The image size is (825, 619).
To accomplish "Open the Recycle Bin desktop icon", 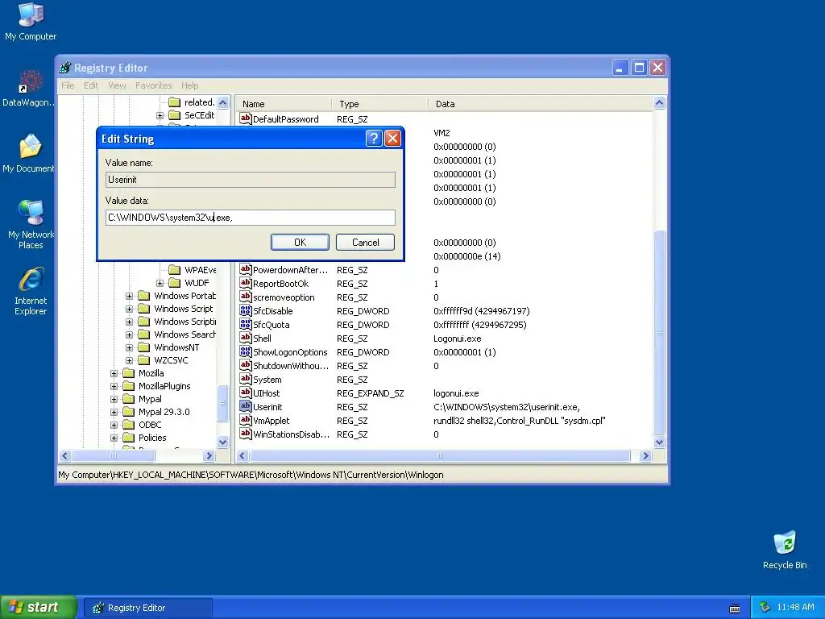I will point(785,550).
